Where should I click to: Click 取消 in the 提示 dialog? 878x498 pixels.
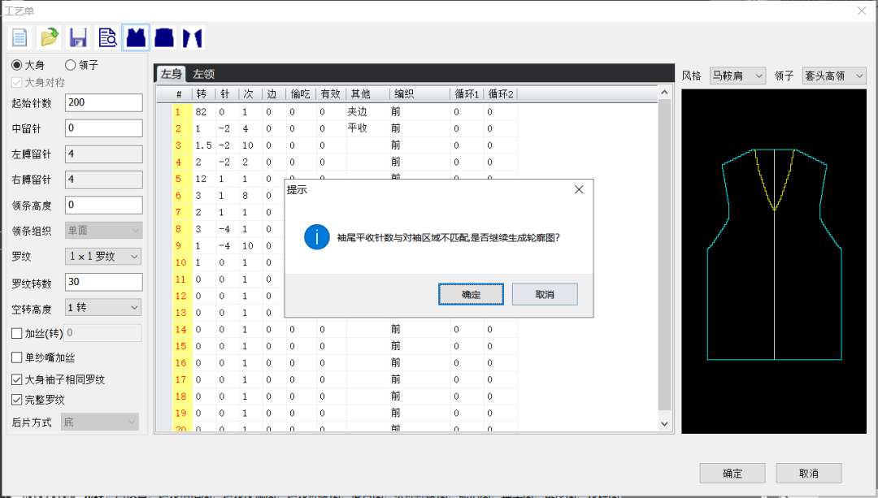[x=545, y=294]
